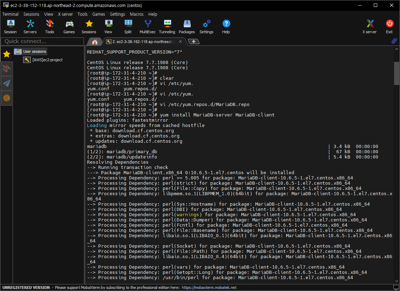Click the 'yum install MariaDB-server MariaDB-client' line

tap(181, 115)
